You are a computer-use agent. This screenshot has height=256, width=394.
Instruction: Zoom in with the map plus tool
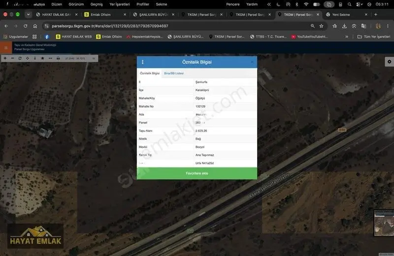click(x=5, y=58)
